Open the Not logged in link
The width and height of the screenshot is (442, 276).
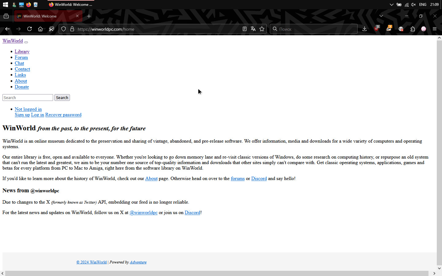[28, 109]
